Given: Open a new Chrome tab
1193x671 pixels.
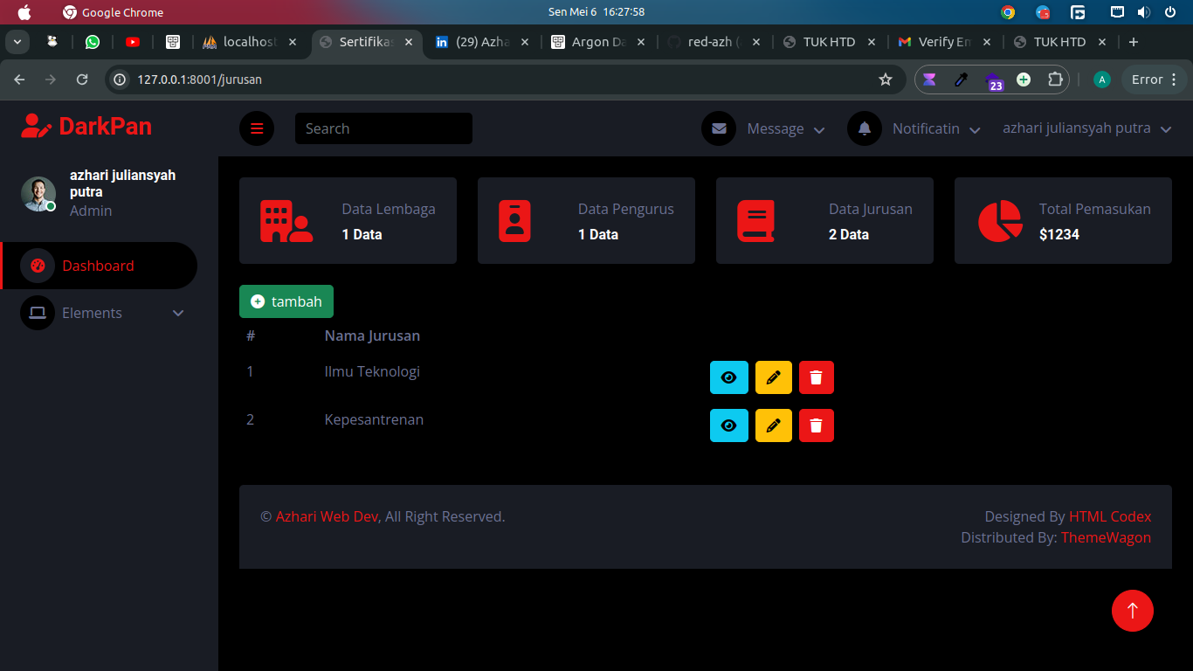Looking at the screenshot, I should (1134, 42).
